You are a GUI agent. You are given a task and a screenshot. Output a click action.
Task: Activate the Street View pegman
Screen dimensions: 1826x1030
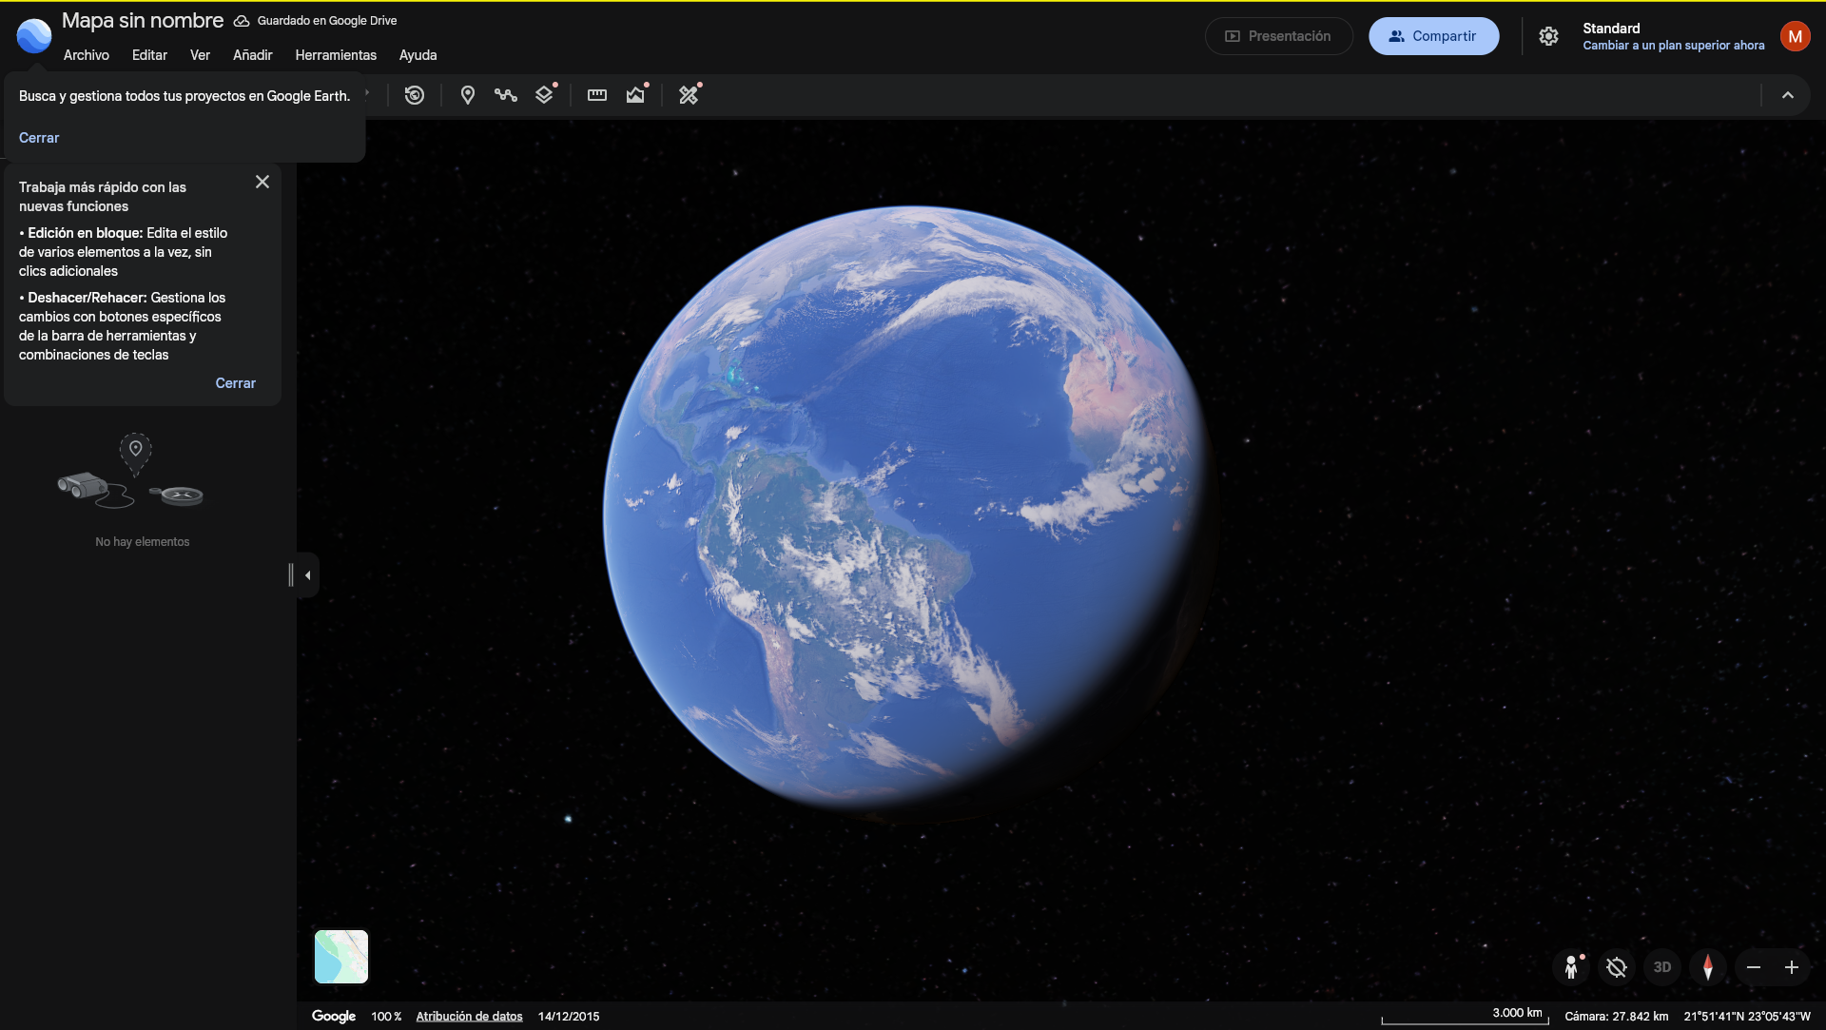click(x=1571, y=967)
